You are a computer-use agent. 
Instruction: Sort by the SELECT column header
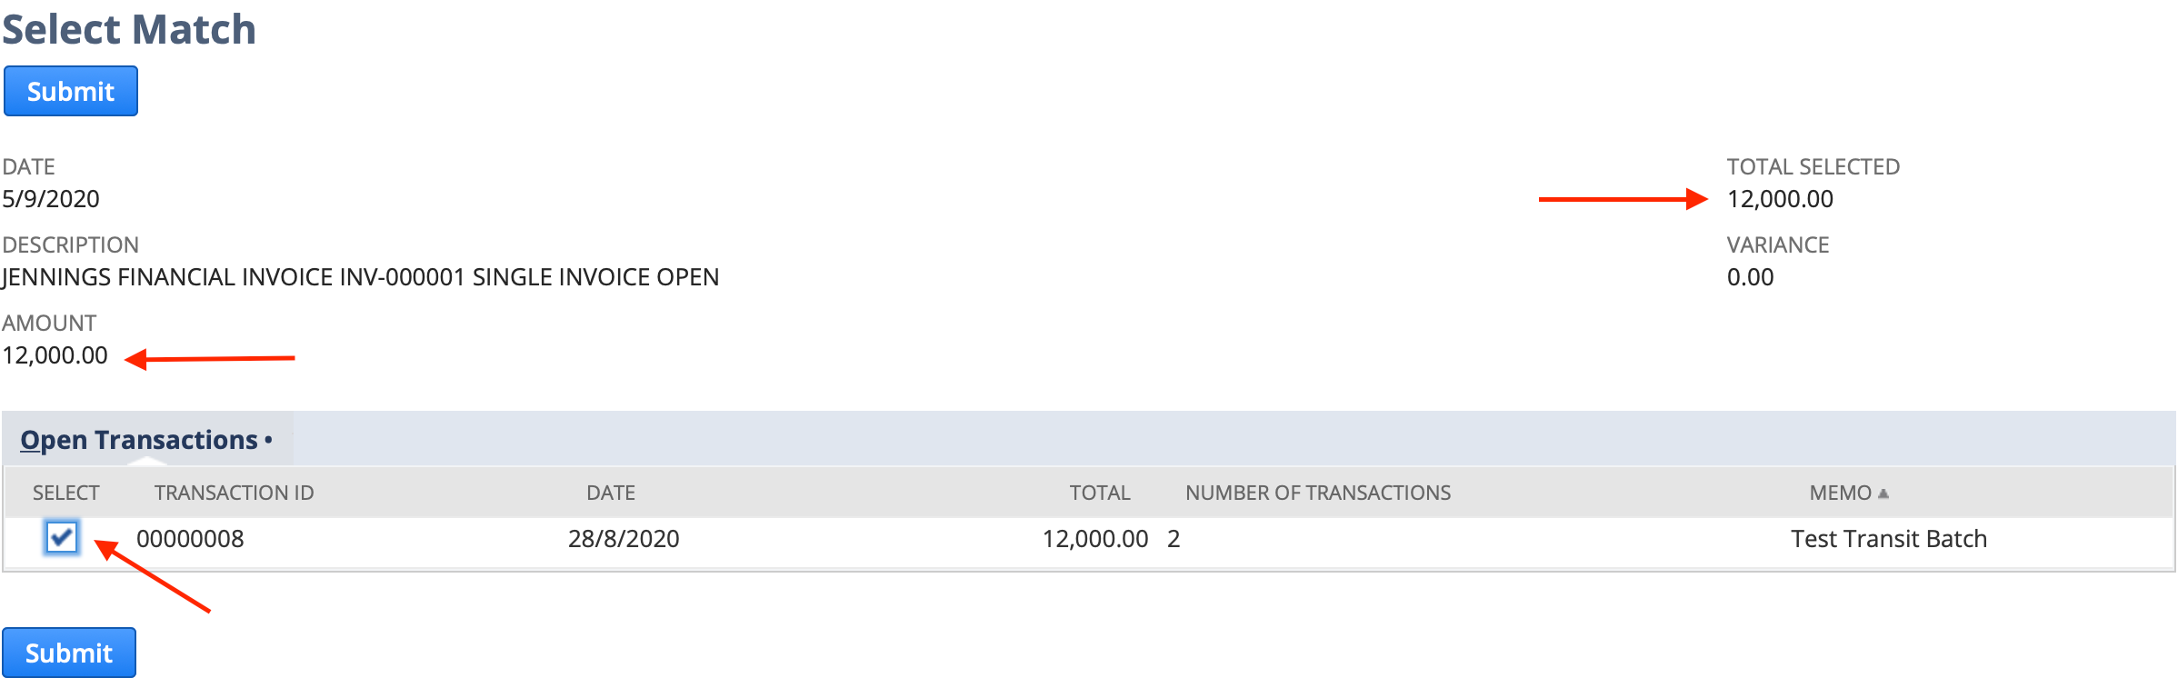coord(65,492)
